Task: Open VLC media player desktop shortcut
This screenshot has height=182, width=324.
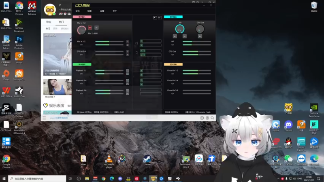Action: [x=109, y=161]
